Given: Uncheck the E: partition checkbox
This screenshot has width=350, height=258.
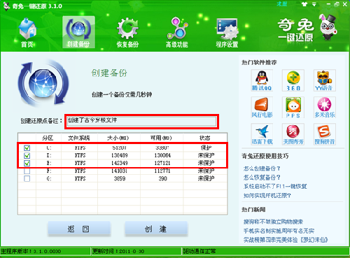Looking at the screenshot, I should tap(27, 163).
